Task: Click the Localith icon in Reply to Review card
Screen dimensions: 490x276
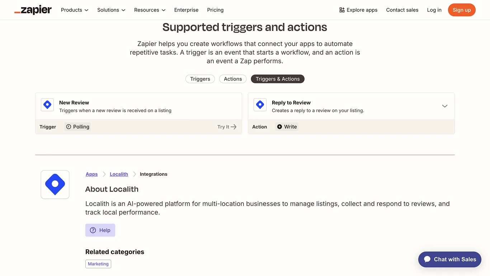Action: (x=260, y=105)
